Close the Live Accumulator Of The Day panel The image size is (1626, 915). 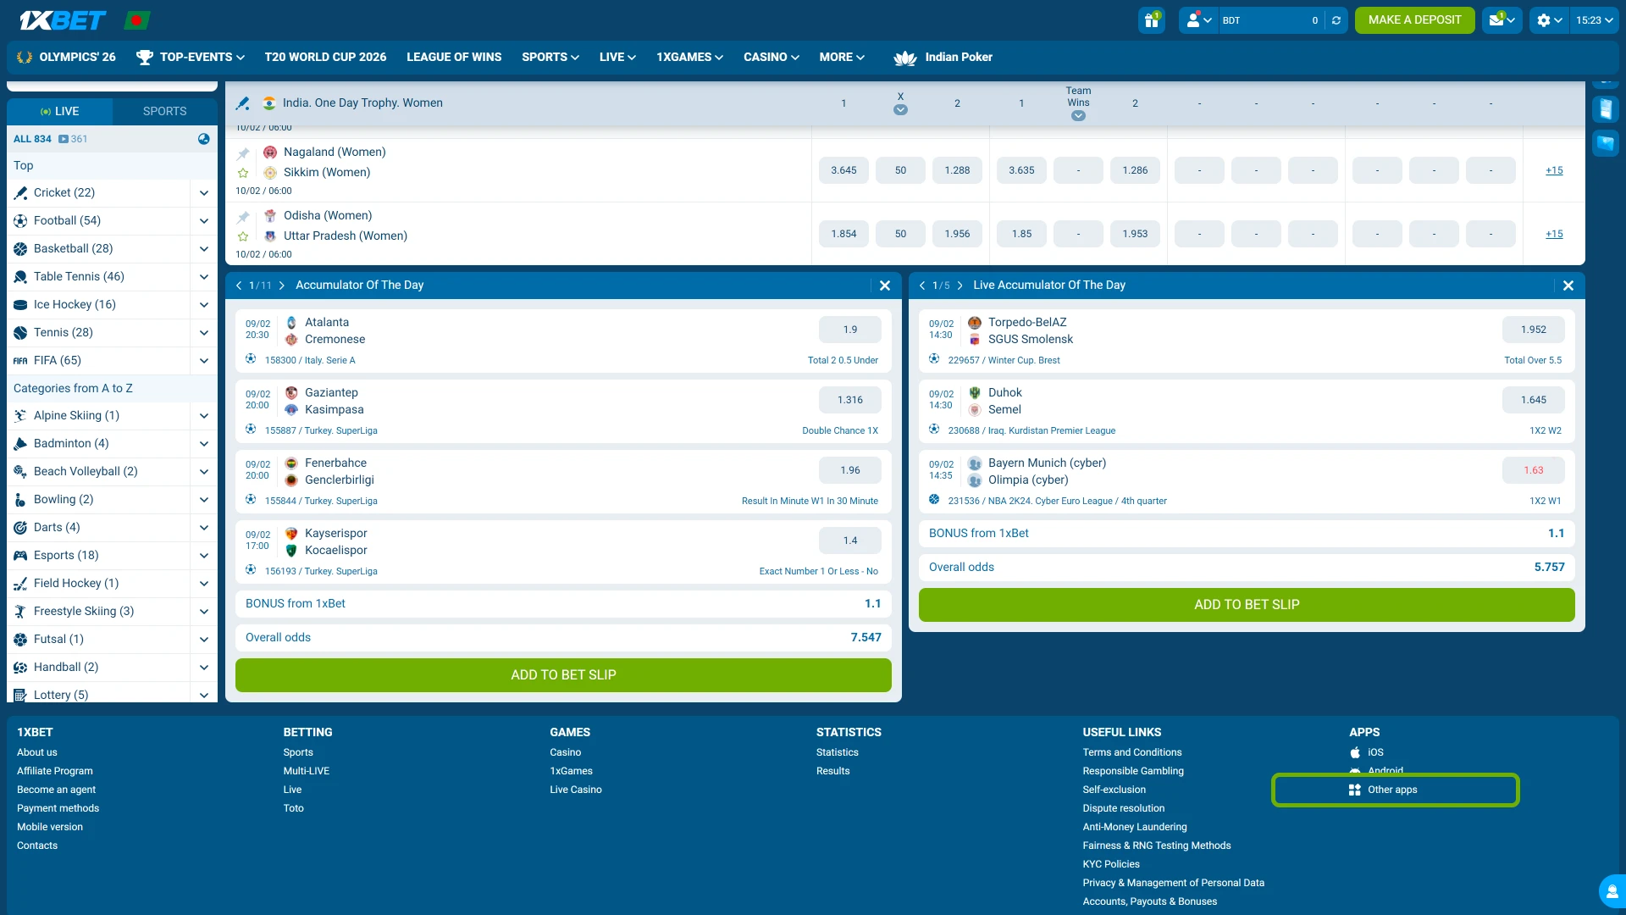pos(1568,286)
